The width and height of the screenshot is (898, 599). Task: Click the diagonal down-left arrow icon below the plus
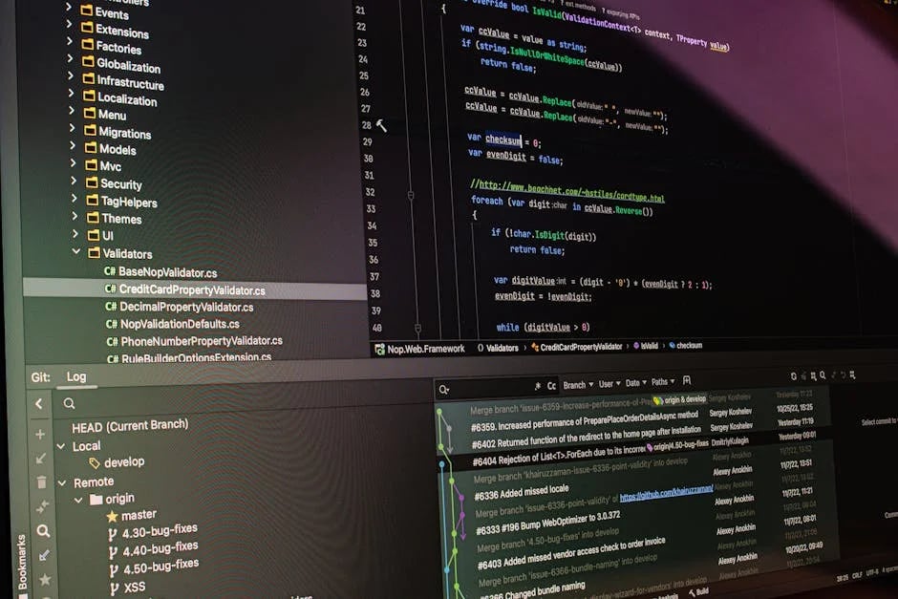pos(41,459)
